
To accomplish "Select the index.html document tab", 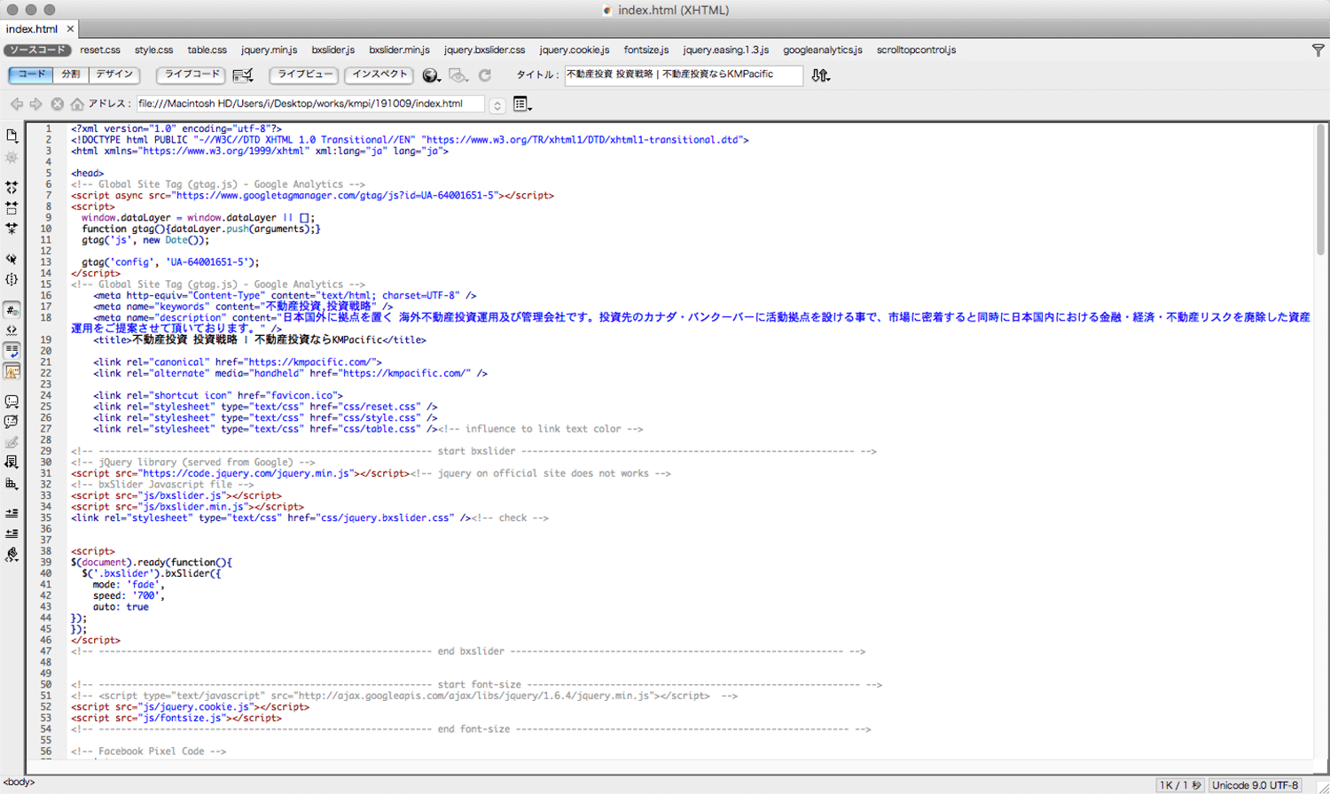I will [x=32, y=29].
